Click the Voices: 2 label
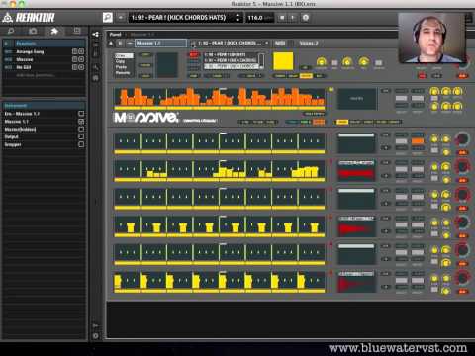Viewport: 475px width, 356px height. point(309,44)
